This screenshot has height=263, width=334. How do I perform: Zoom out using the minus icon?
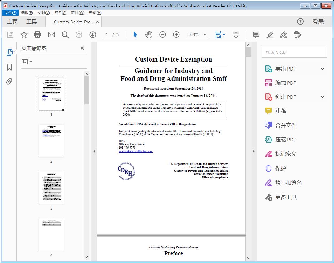click(162, 35)
